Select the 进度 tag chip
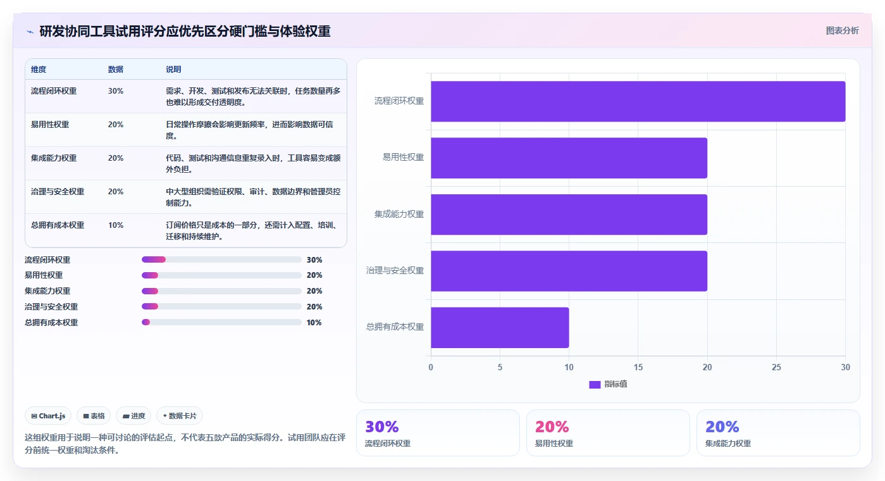Screen dimensions: 885x481 coord(133,416)
